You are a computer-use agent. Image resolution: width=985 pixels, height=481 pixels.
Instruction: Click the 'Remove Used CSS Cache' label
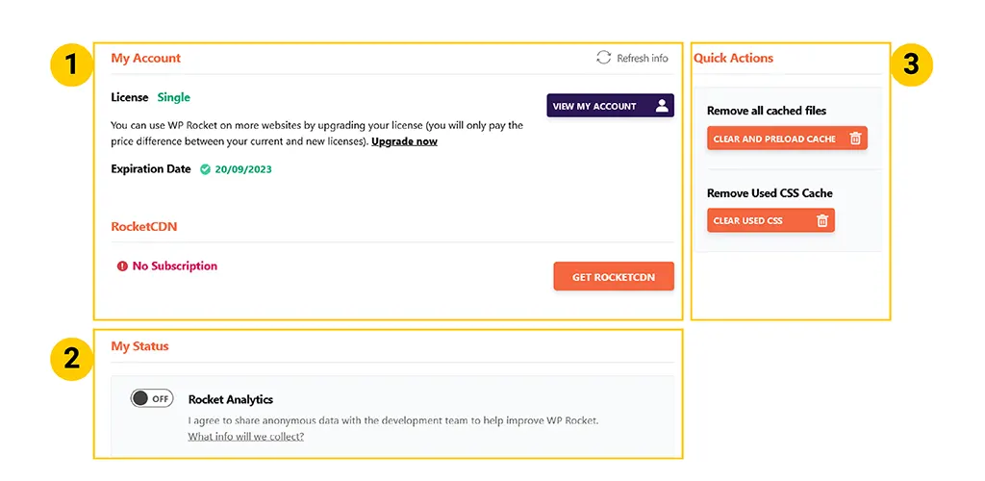(x=770, y=192)
